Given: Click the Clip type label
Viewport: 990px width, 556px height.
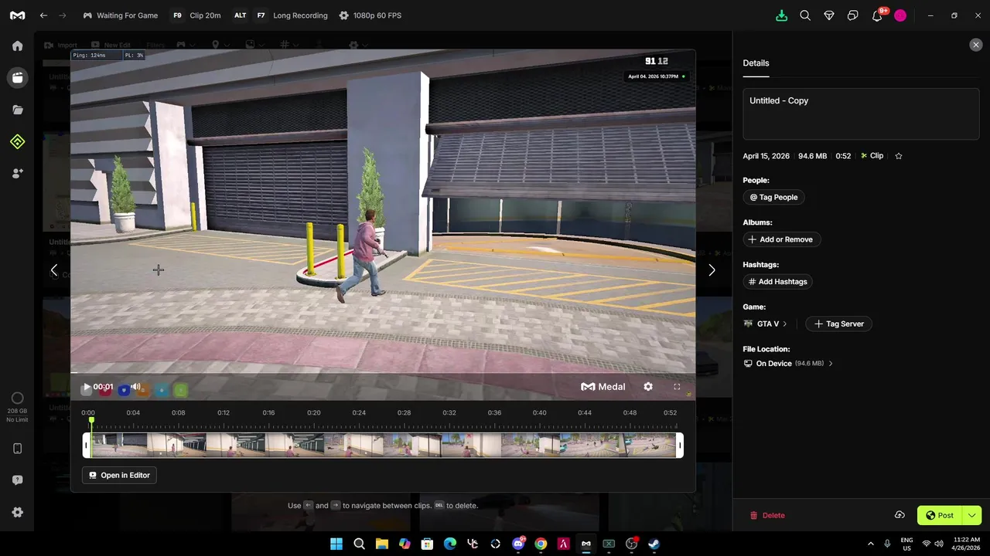Looking at the screenshot, I should click(x=872, y=156).
